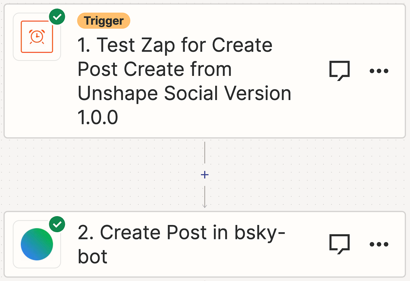Open the ellipsis menu on step 1
The height and width of the screenshot is (281, 410).
pyautogui.click(x=379, y=71)
